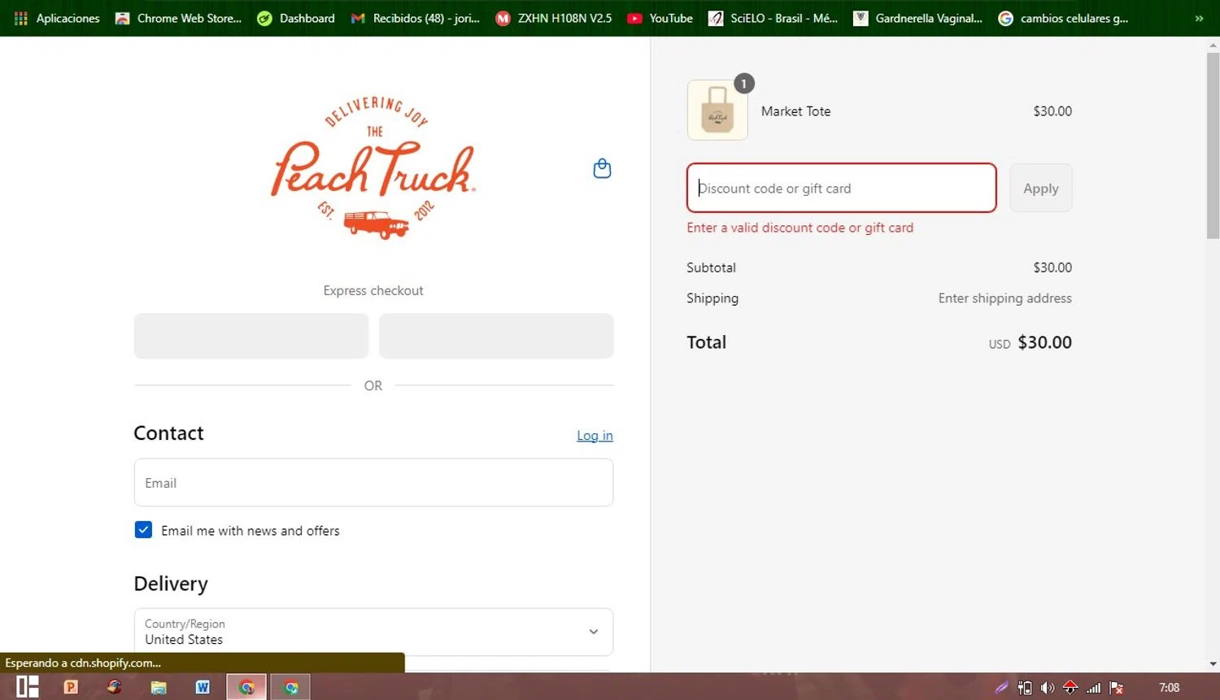Open cambios celulares Google bookmark
This screenshot has height=700, width=1220.
point(1063,18)
